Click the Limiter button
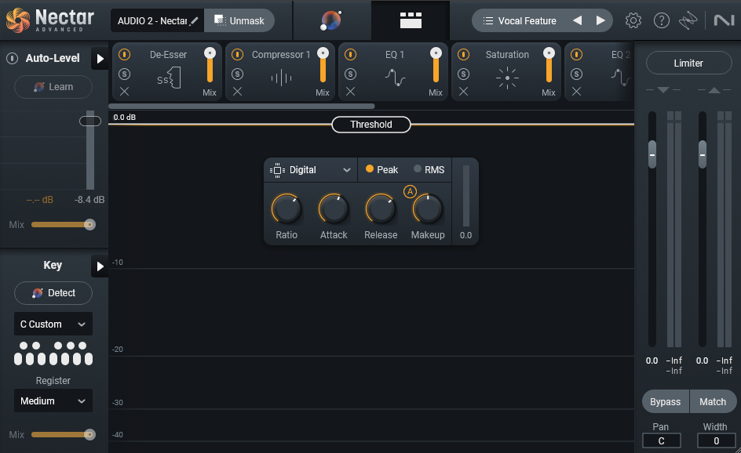The width and height of the screenshot is (741, 453). point(688,63)
